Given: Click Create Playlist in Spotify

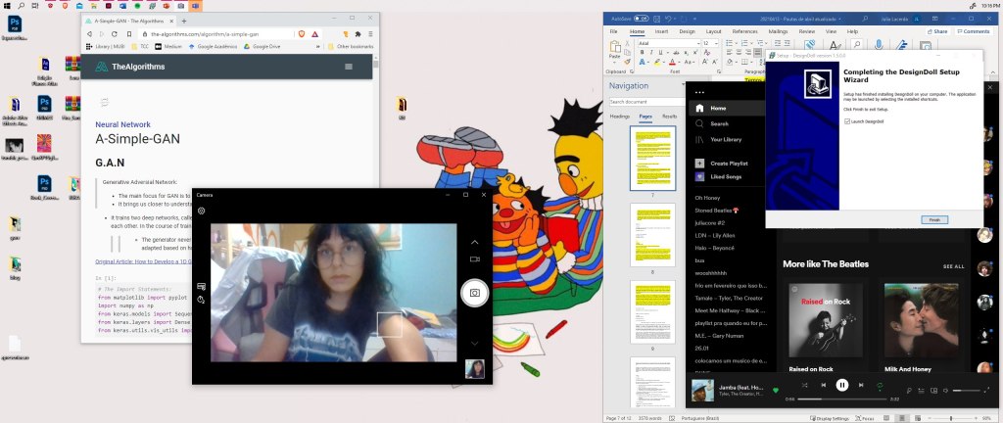Looking at the screenshot, I should click(728, 163).
